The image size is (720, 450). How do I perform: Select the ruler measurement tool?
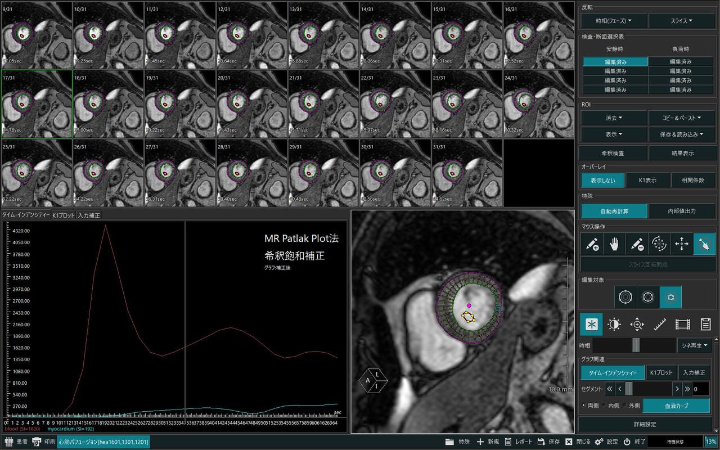[x=660, y=325]
